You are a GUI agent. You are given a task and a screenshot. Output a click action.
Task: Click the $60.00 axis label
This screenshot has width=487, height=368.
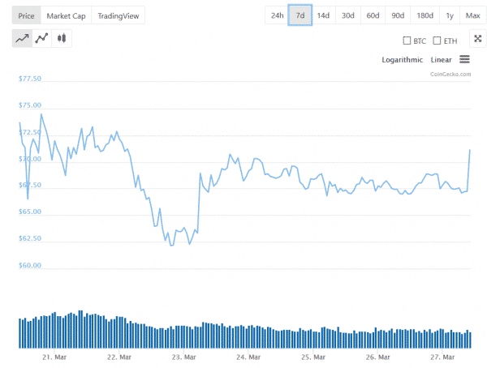(30, 265)
